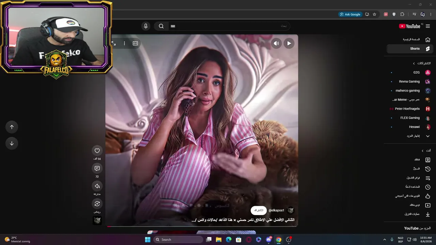436x245 pixels.
Task: Like the Short with heart icon
Action: pos(97,150)
